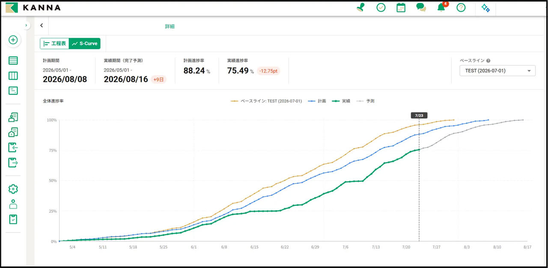Click the 75.49 actual progress value

pyautogui.click(x=238, y=71)
